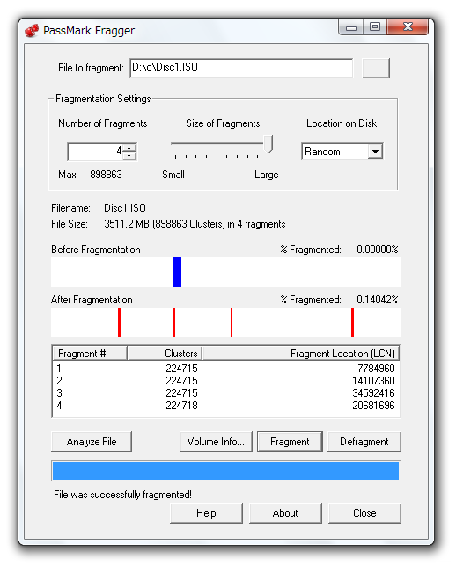456x567 pixels.
Task: Open the Volume Info dialog
Action: click(216, 442)
